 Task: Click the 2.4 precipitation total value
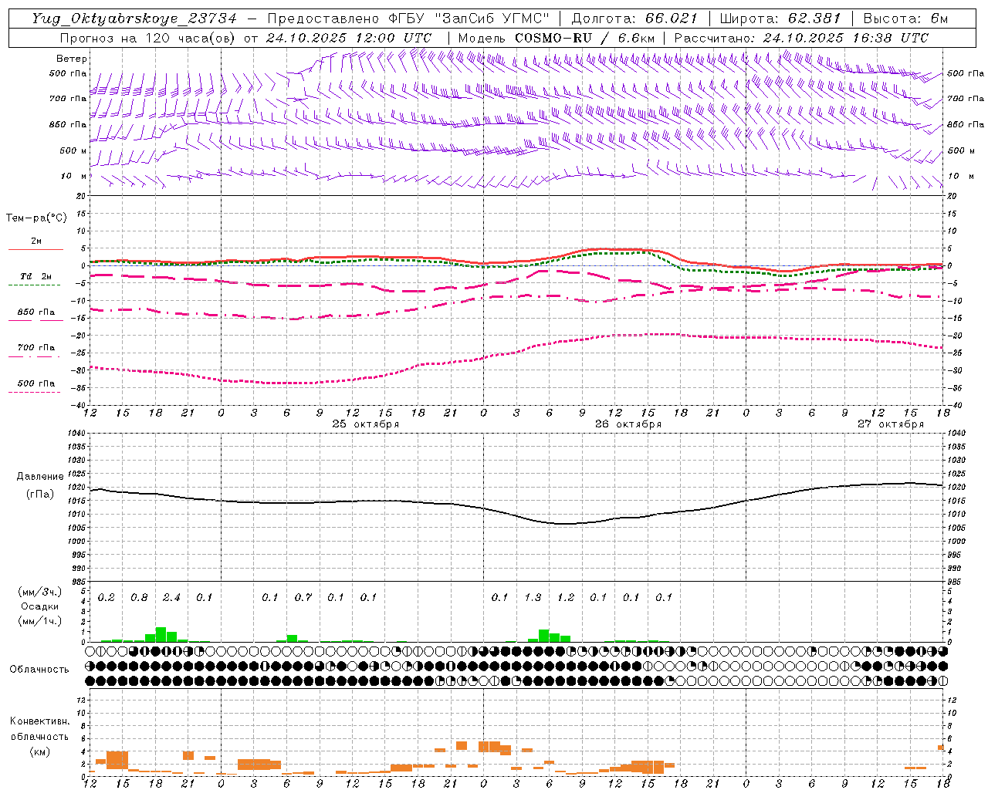pos(171,598)
